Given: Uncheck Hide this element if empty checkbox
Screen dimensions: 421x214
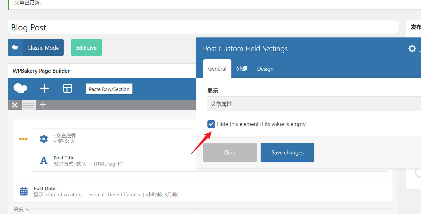Looking at the screenshot, I should [211, 124].
